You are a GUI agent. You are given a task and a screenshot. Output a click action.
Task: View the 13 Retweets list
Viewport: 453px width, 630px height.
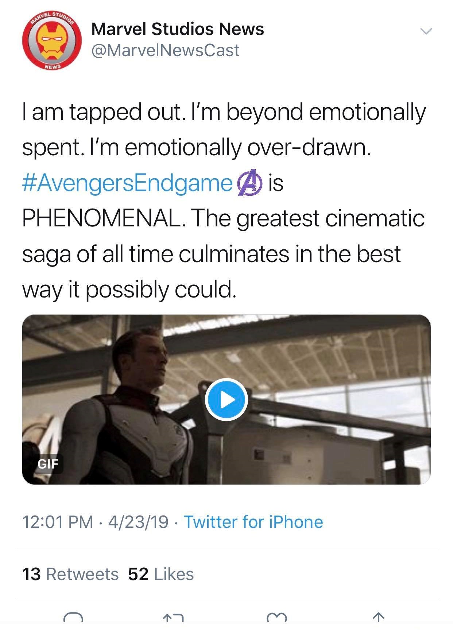[70, 574]
